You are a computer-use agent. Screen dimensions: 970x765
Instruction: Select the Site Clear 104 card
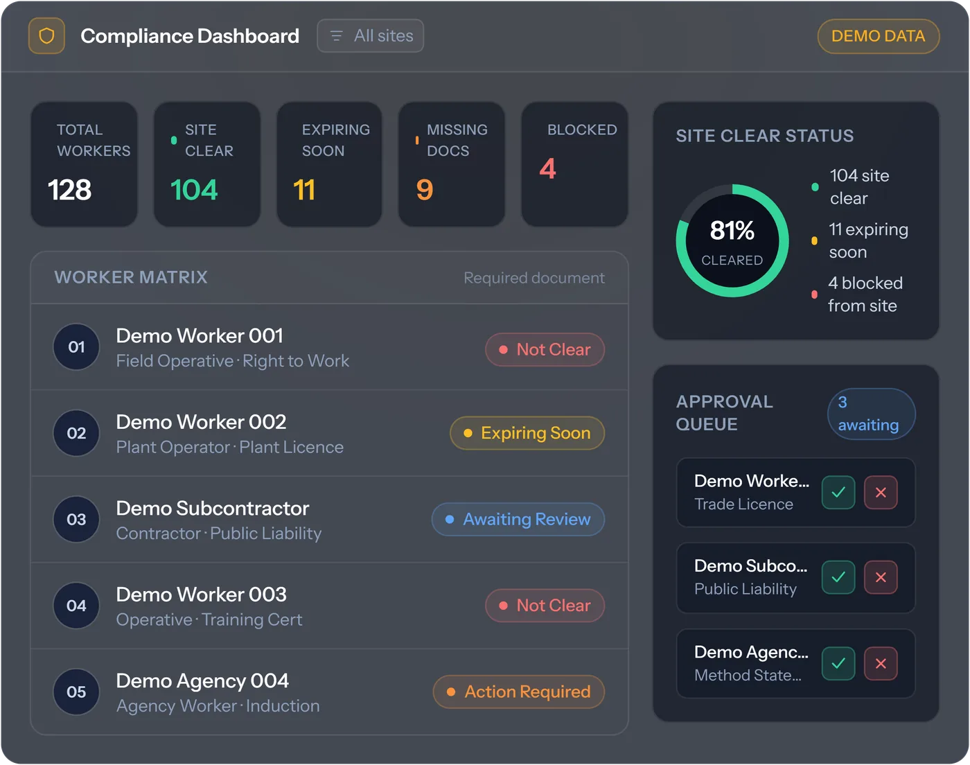[206, 164]
